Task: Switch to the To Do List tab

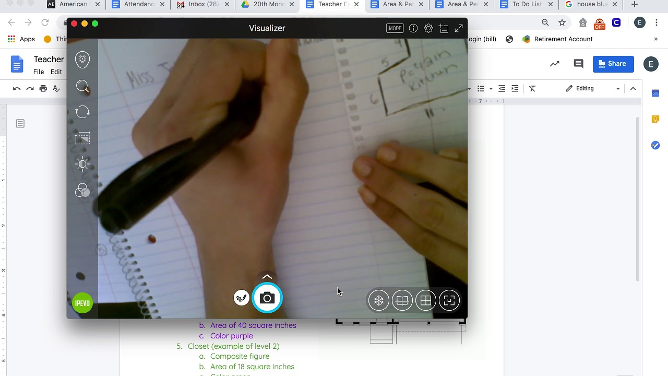Action: [x=527, y=5]
